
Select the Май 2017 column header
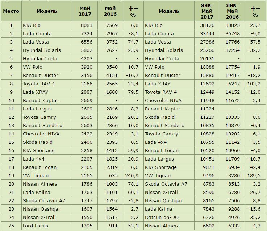(84, 11)
